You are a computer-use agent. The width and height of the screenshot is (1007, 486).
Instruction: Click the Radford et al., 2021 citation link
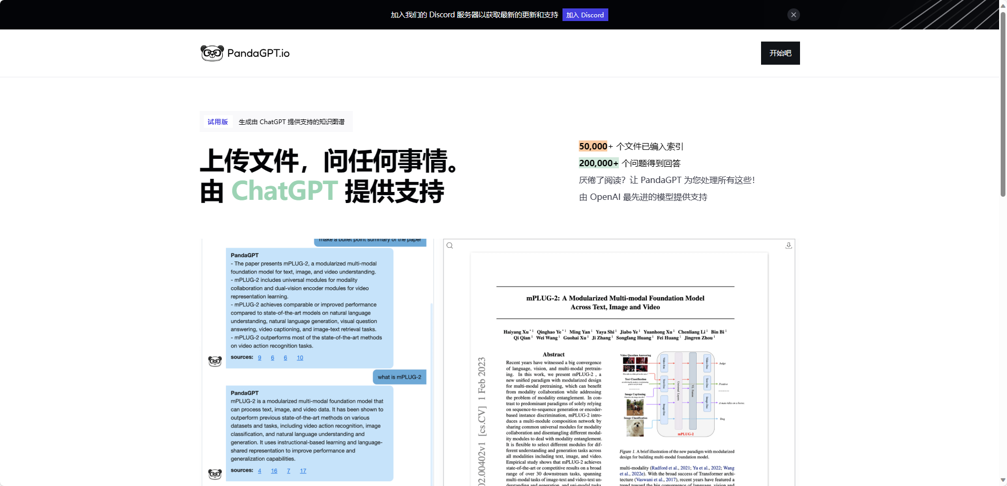point(670,468)
